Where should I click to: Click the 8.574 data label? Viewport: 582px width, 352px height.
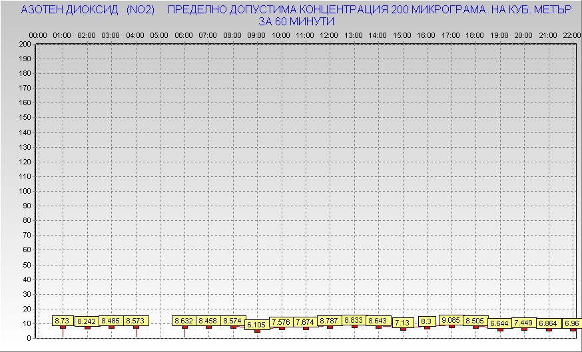[x=233, y=321]
